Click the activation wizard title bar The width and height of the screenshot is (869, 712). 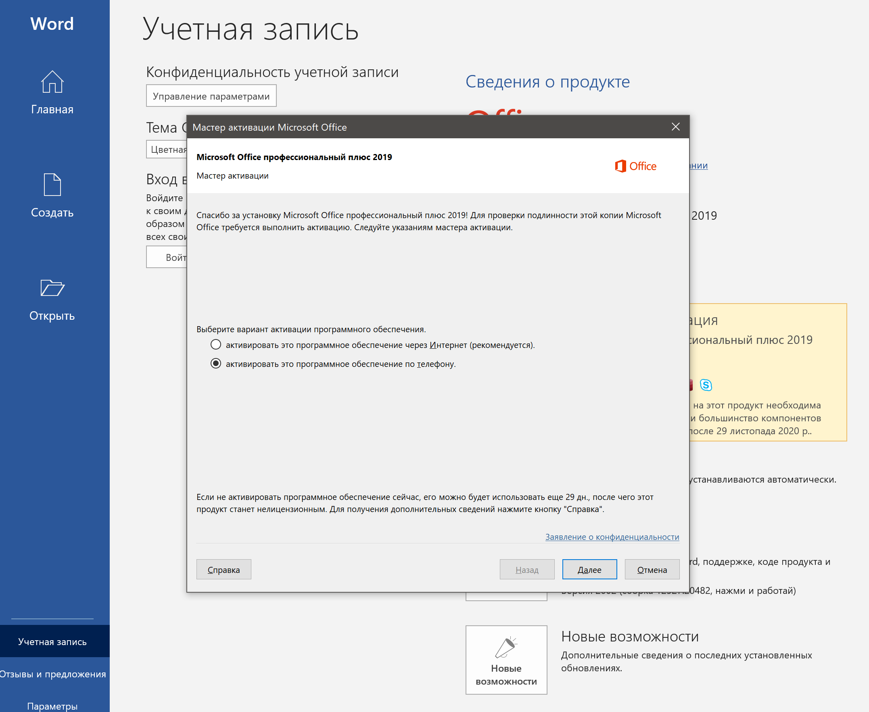coord(410,127)
